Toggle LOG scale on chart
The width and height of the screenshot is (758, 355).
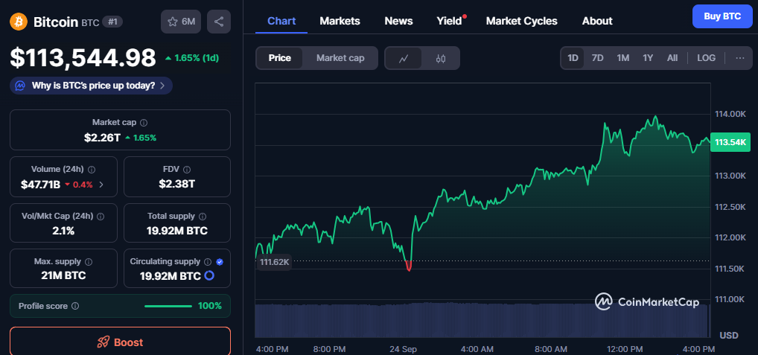(707, 58)
